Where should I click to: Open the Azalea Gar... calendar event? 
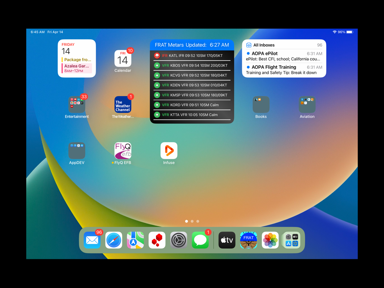77,68
